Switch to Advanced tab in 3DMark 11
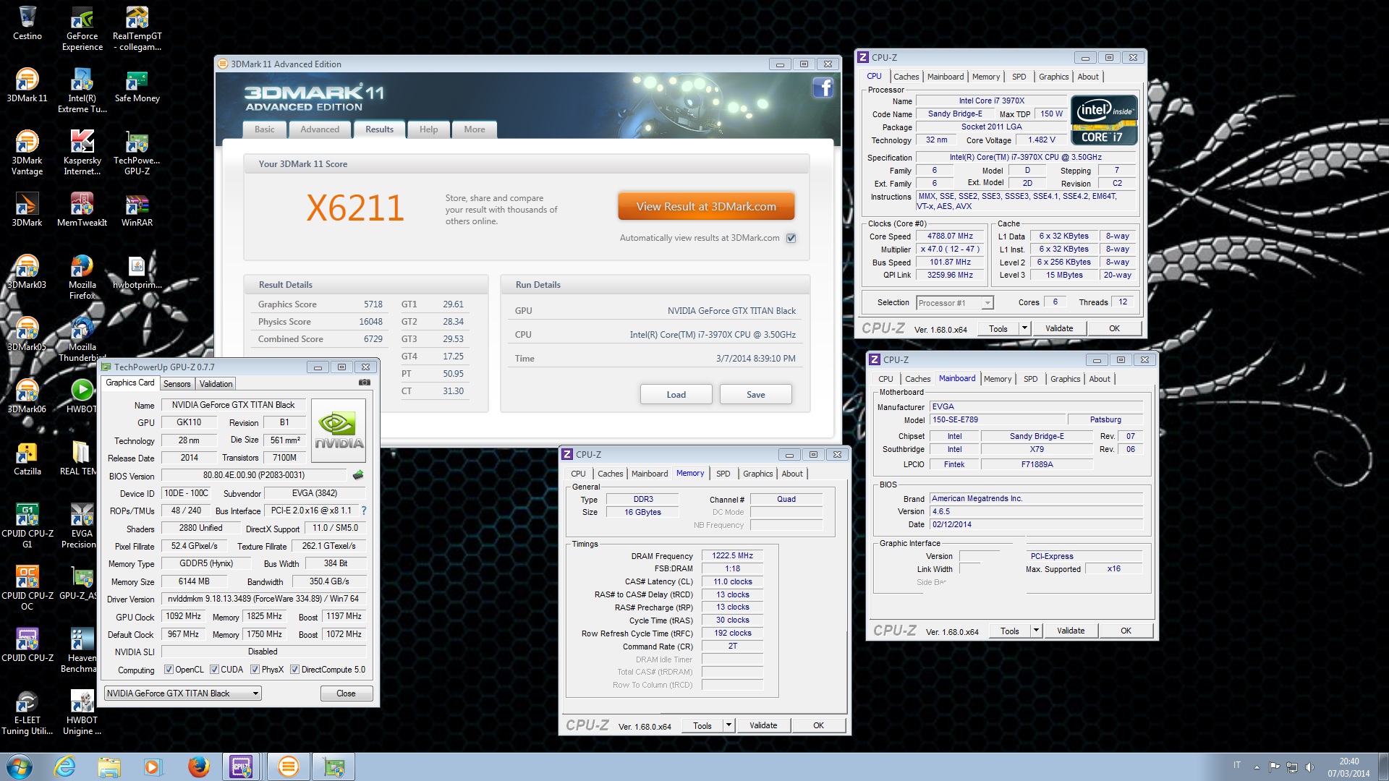Screen dimensions: 1389x781 click(x=320, y=129)
